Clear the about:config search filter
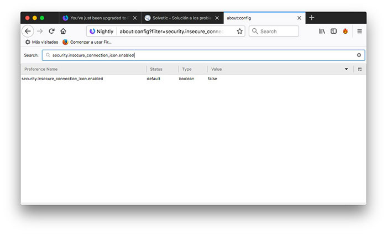This screenshot has width=387, height=234. click(x=359, y=55)
